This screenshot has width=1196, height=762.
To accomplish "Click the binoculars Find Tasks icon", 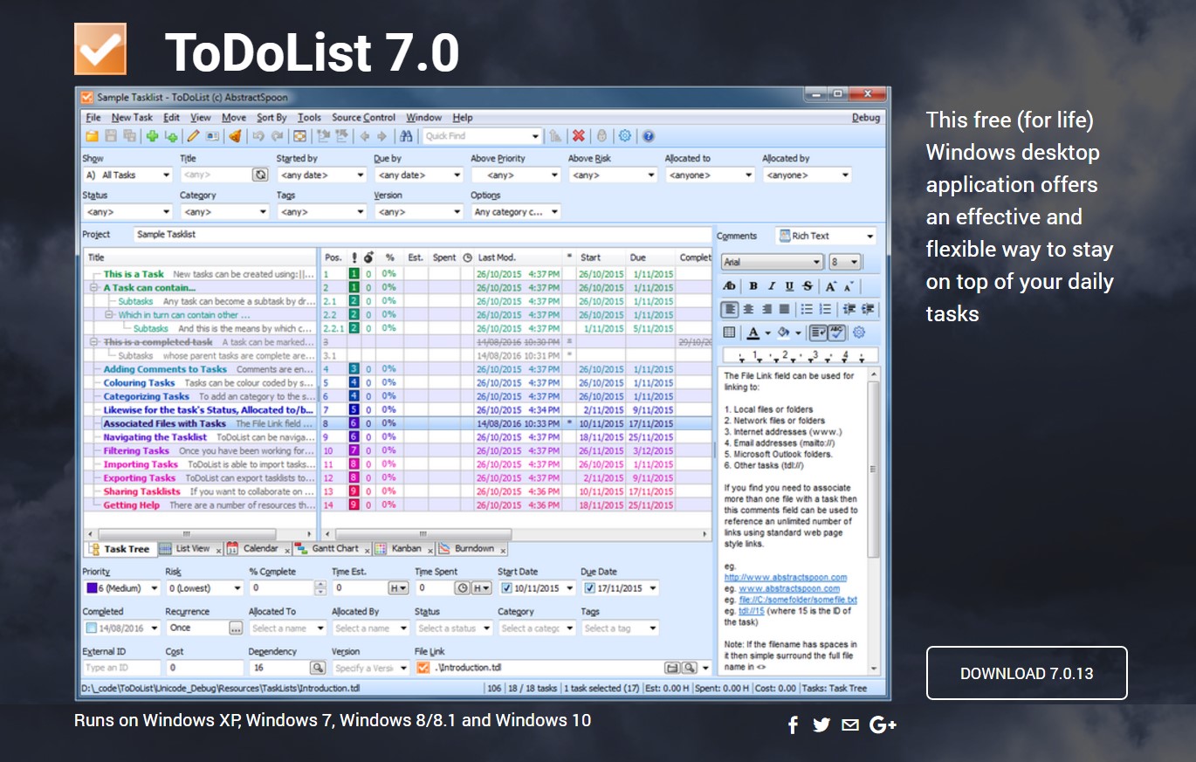I will pos(406,136).
